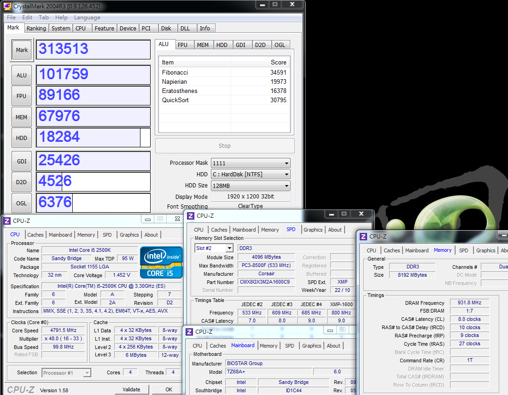Click the HDD benchmark button
508x395 pixels.
point(22,138)
